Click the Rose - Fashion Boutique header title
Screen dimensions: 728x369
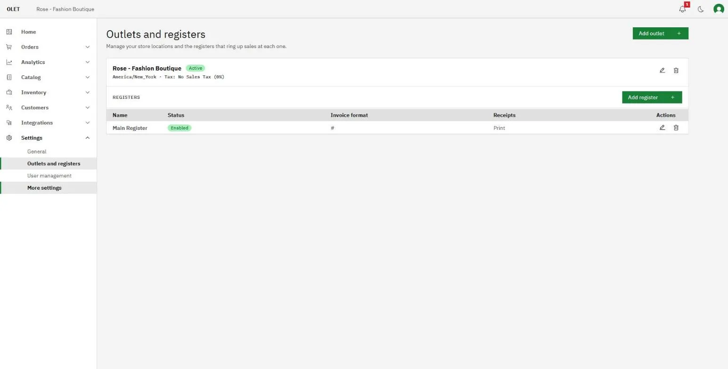pyautogui.click(x=65, y=9)
